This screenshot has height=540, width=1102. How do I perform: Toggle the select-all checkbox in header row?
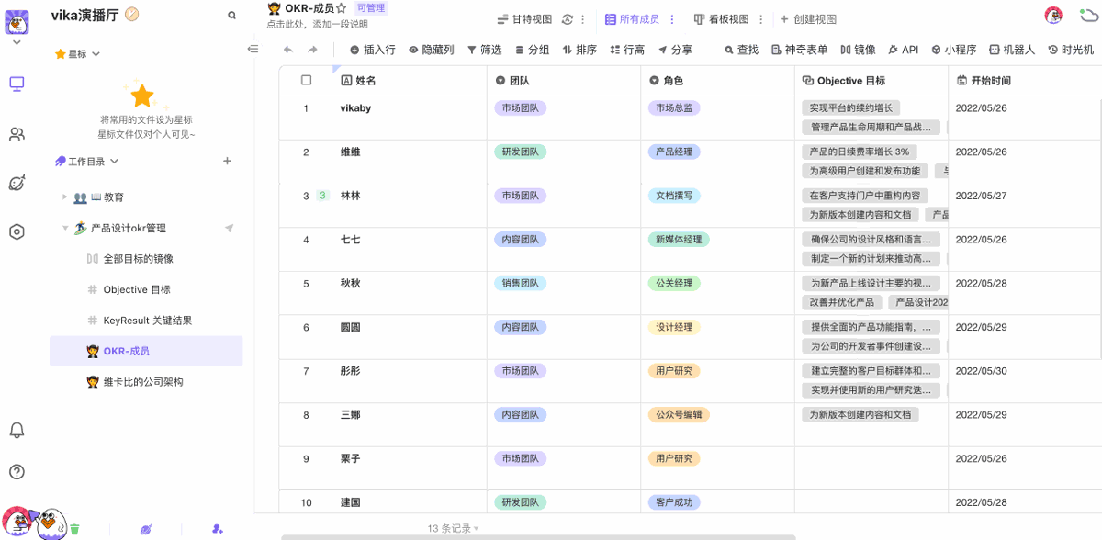(307, 81)
